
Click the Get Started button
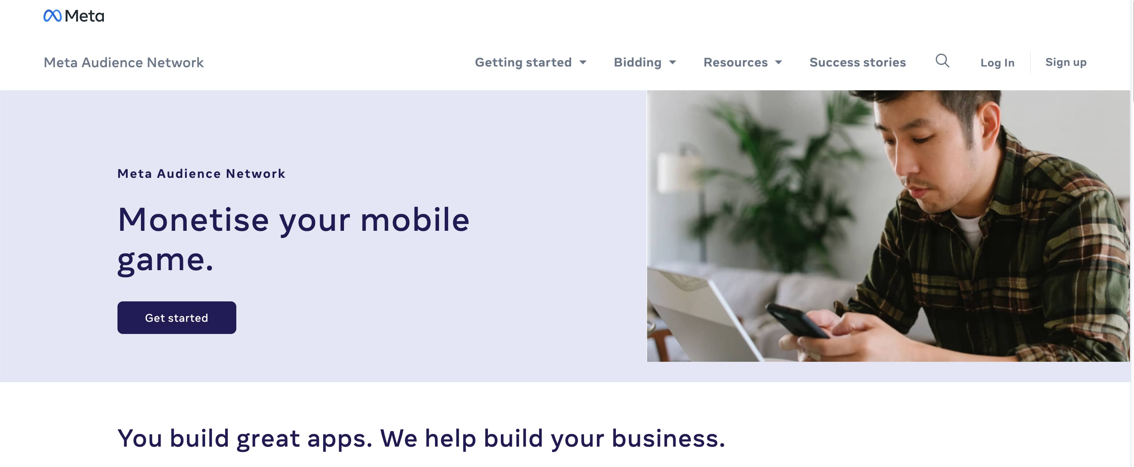[177, 317]
